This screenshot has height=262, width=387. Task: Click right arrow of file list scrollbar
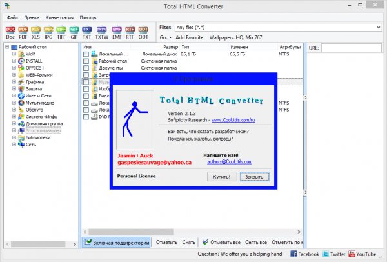tap(299, 232)
